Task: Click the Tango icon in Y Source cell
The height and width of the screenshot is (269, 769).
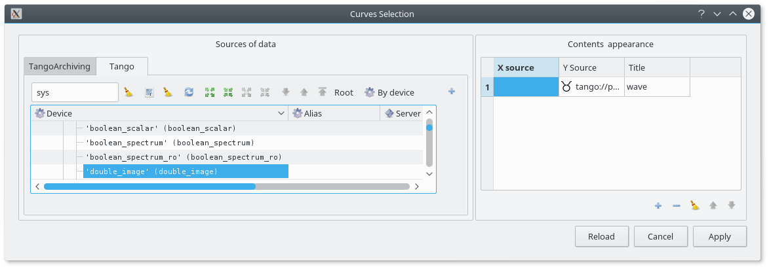Action: [566, 86]
